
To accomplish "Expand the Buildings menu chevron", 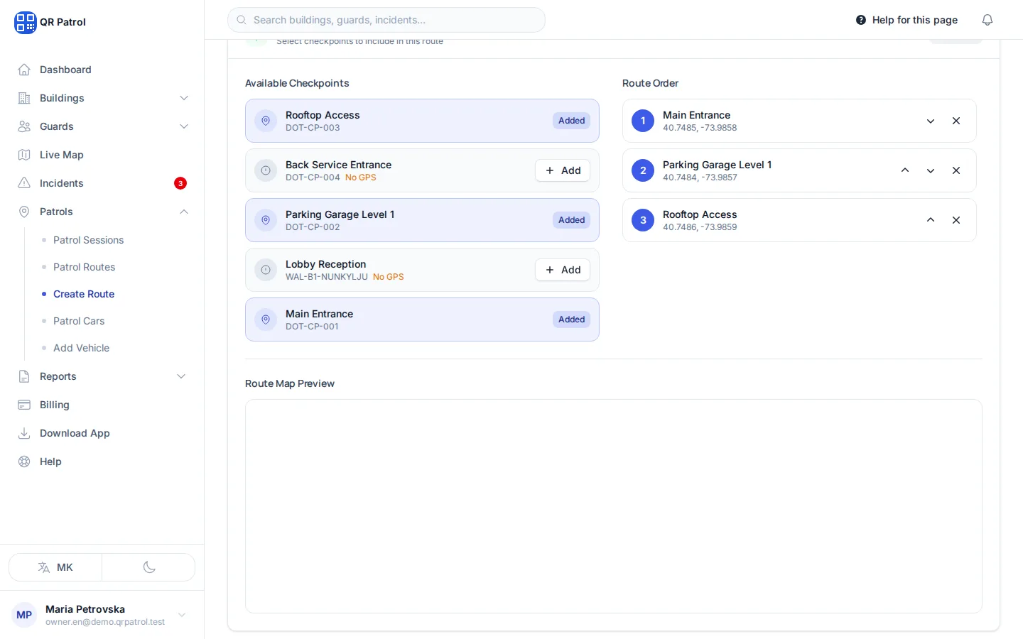I will pyautogui.click(x=184, y=98).
